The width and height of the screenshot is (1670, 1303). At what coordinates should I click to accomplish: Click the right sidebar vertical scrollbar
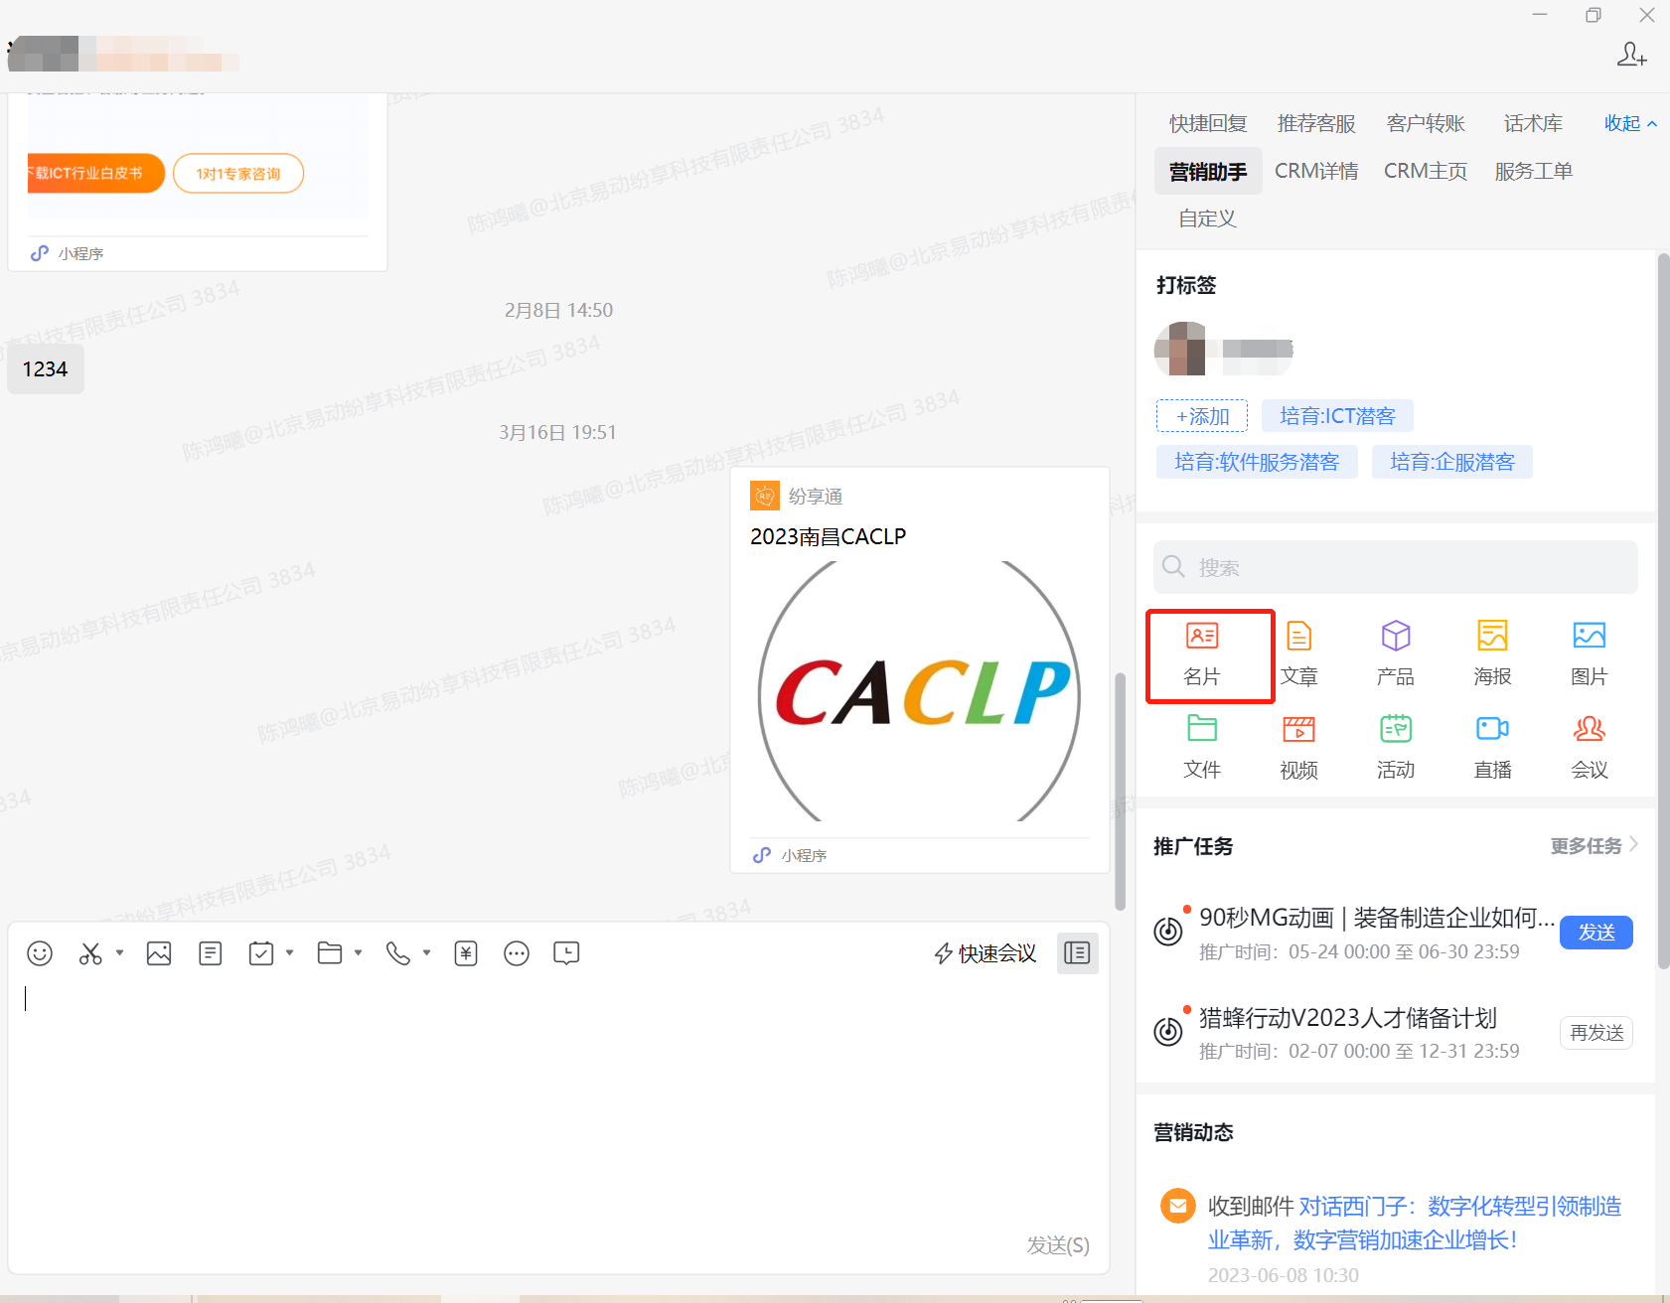[1663, 611]
